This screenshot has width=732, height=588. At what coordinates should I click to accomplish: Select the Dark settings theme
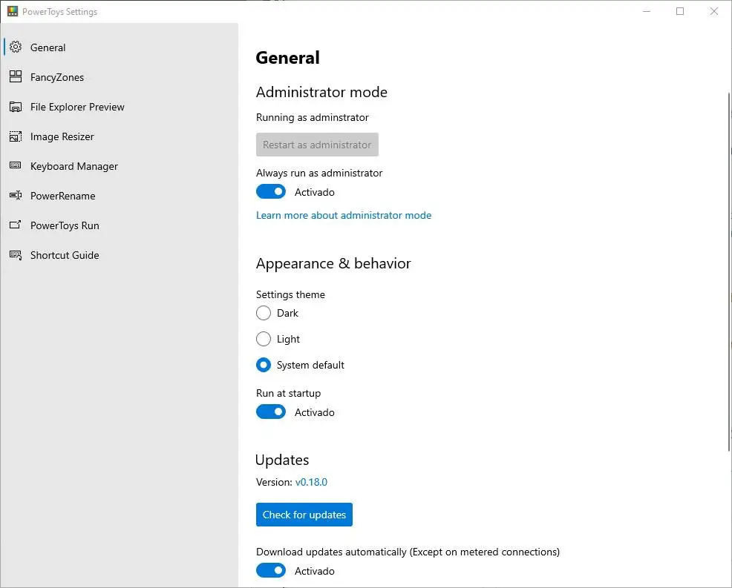[264, 313]
